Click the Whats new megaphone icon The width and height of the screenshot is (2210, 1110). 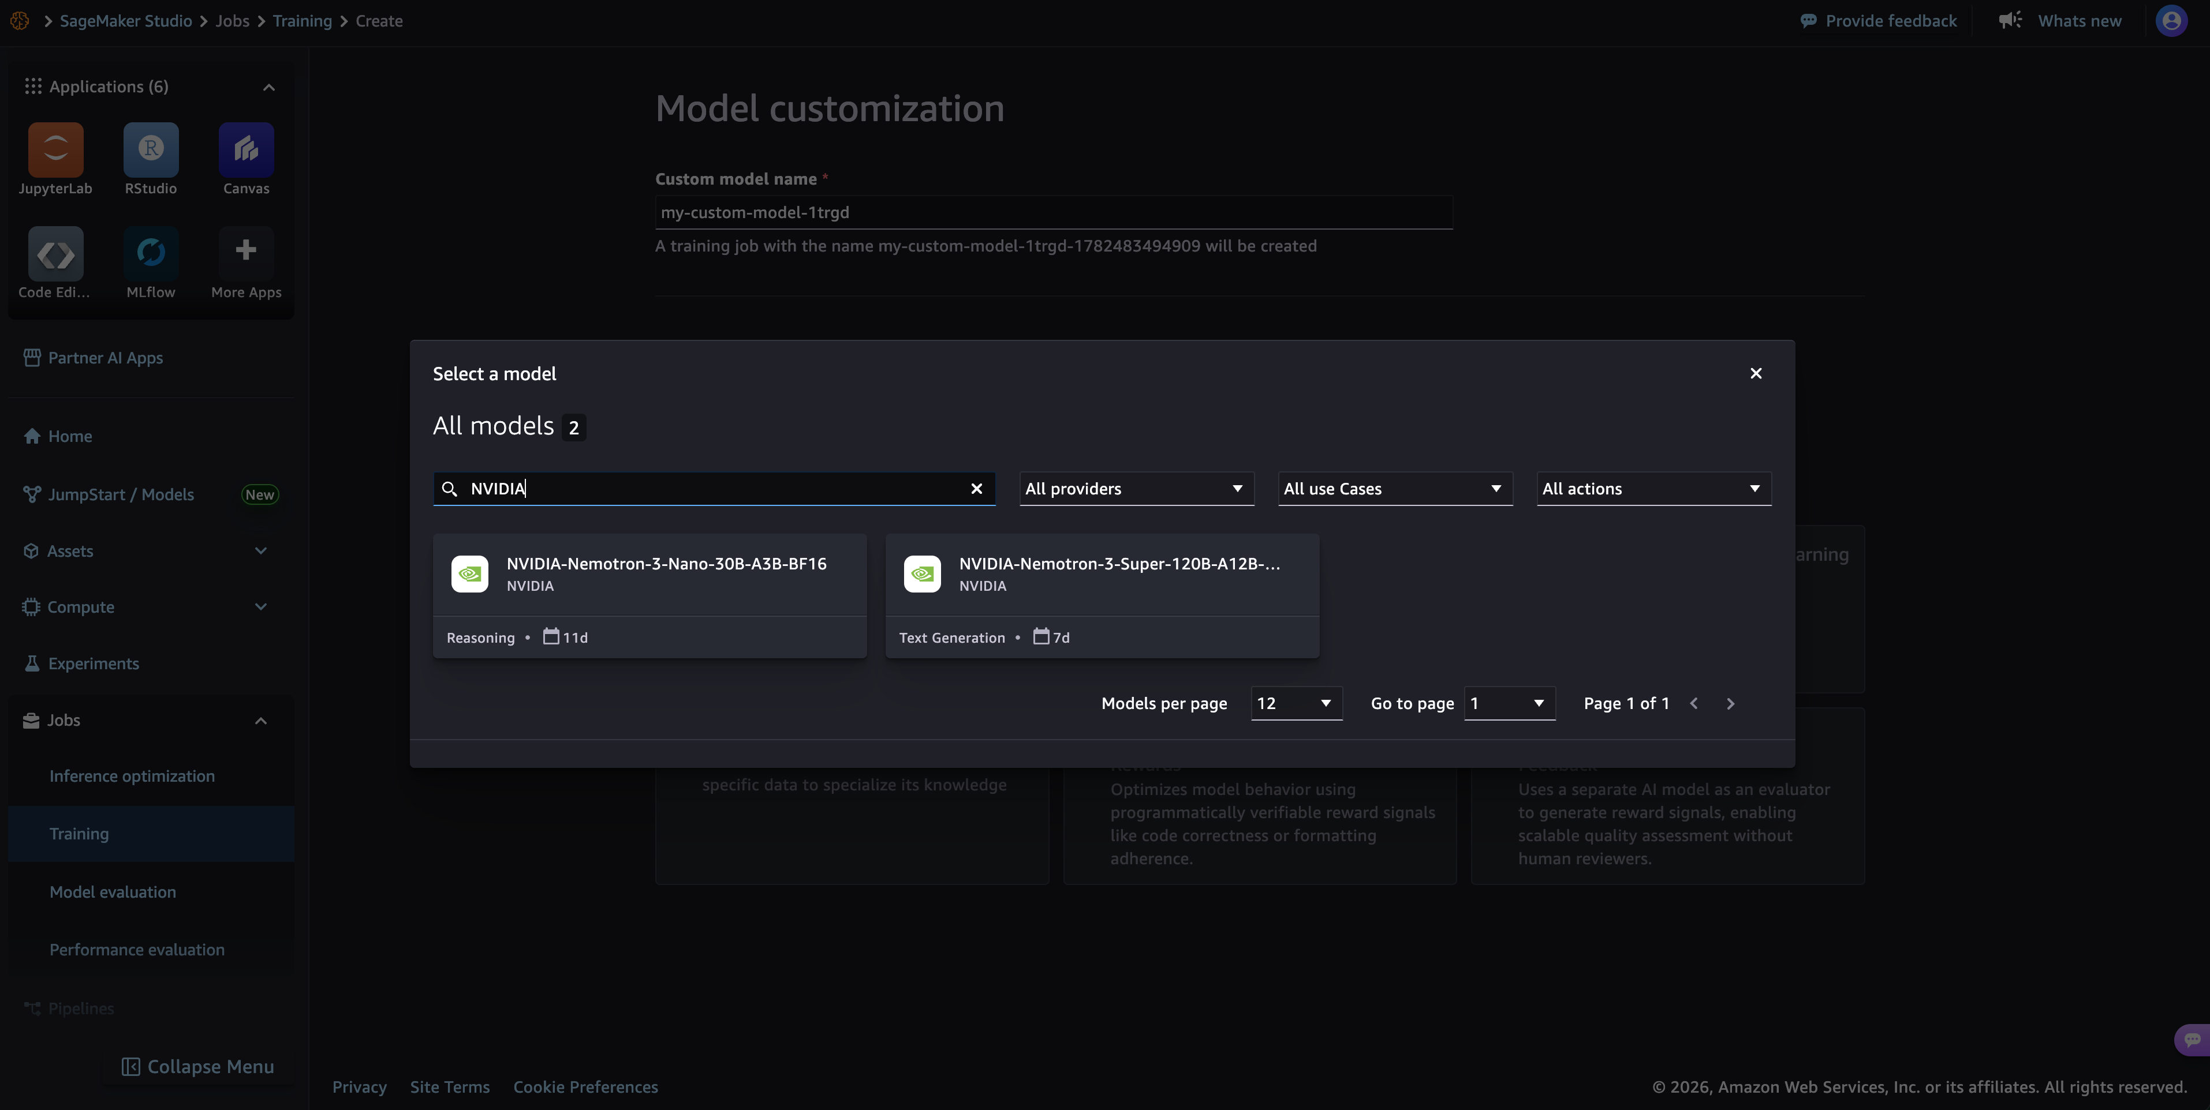2010,20
